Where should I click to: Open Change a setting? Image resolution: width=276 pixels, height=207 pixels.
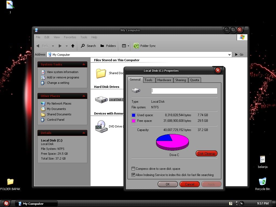[x=58, y=83]
